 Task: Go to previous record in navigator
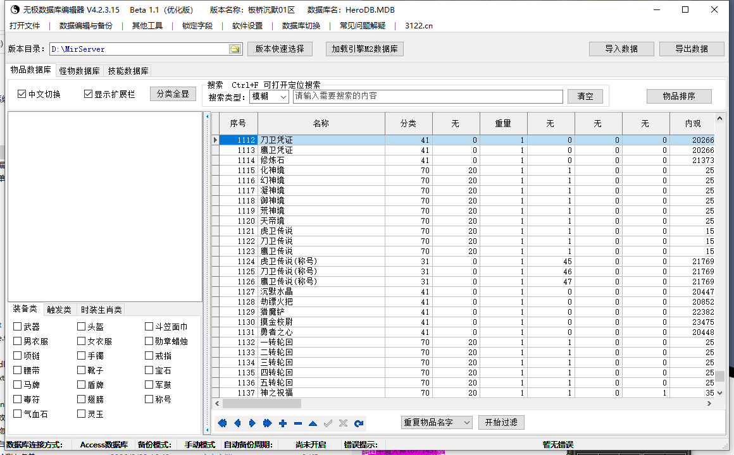[237, 423]
